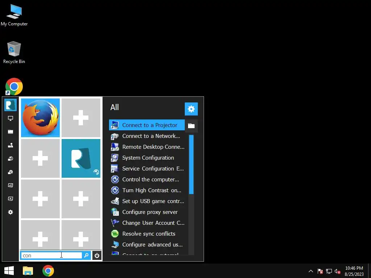Select Connect to a Network... result
Viewport: 371px width, 278px height.
[x=147, y=136]
